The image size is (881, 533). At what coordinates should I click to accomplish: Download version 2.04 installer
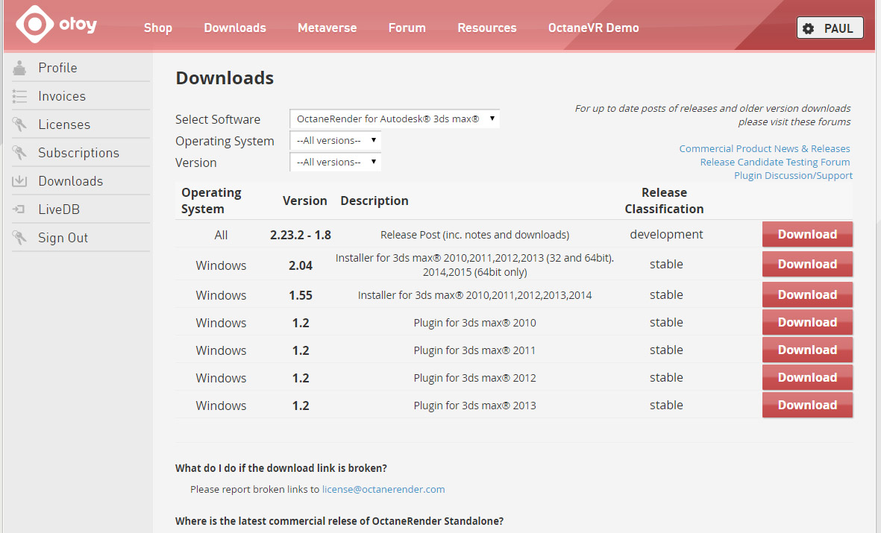click(x=807, y=264)
